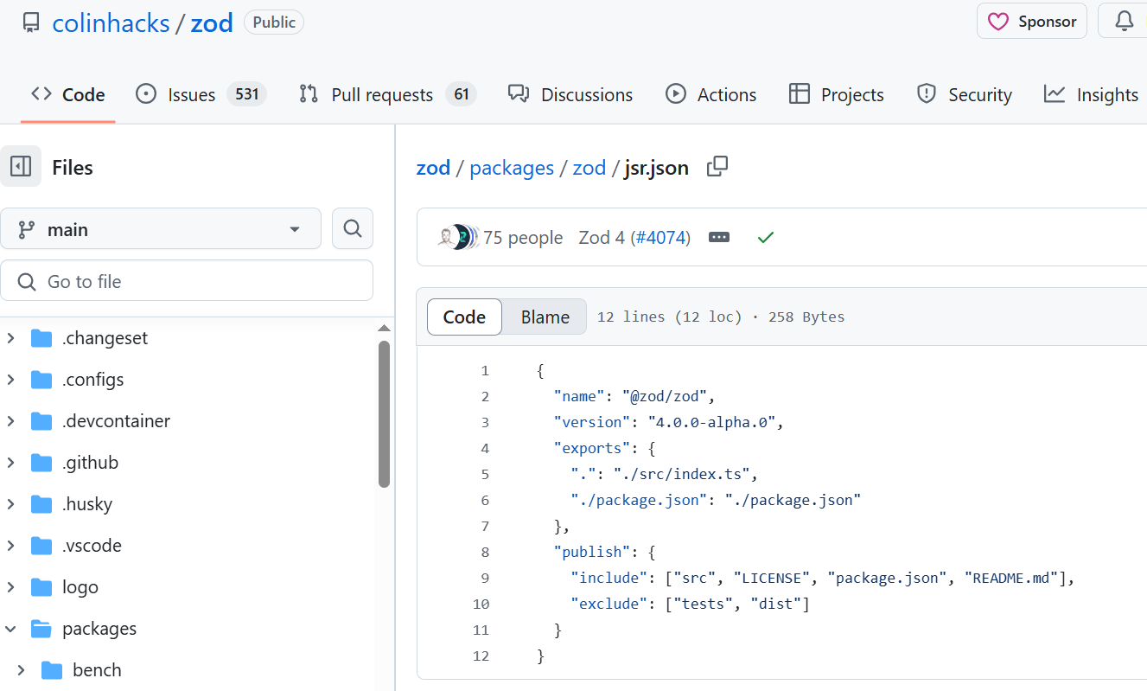Click the contributors avatar stack
The width and height of the screenshot is (1147, 691).
[x=457, y=237]
